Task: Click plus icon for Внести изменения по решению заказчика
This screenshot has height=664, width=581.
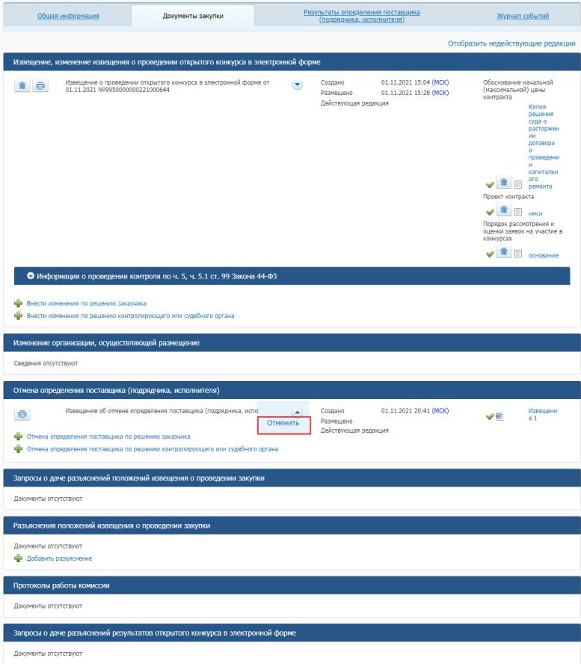Action: click(18, 303)
